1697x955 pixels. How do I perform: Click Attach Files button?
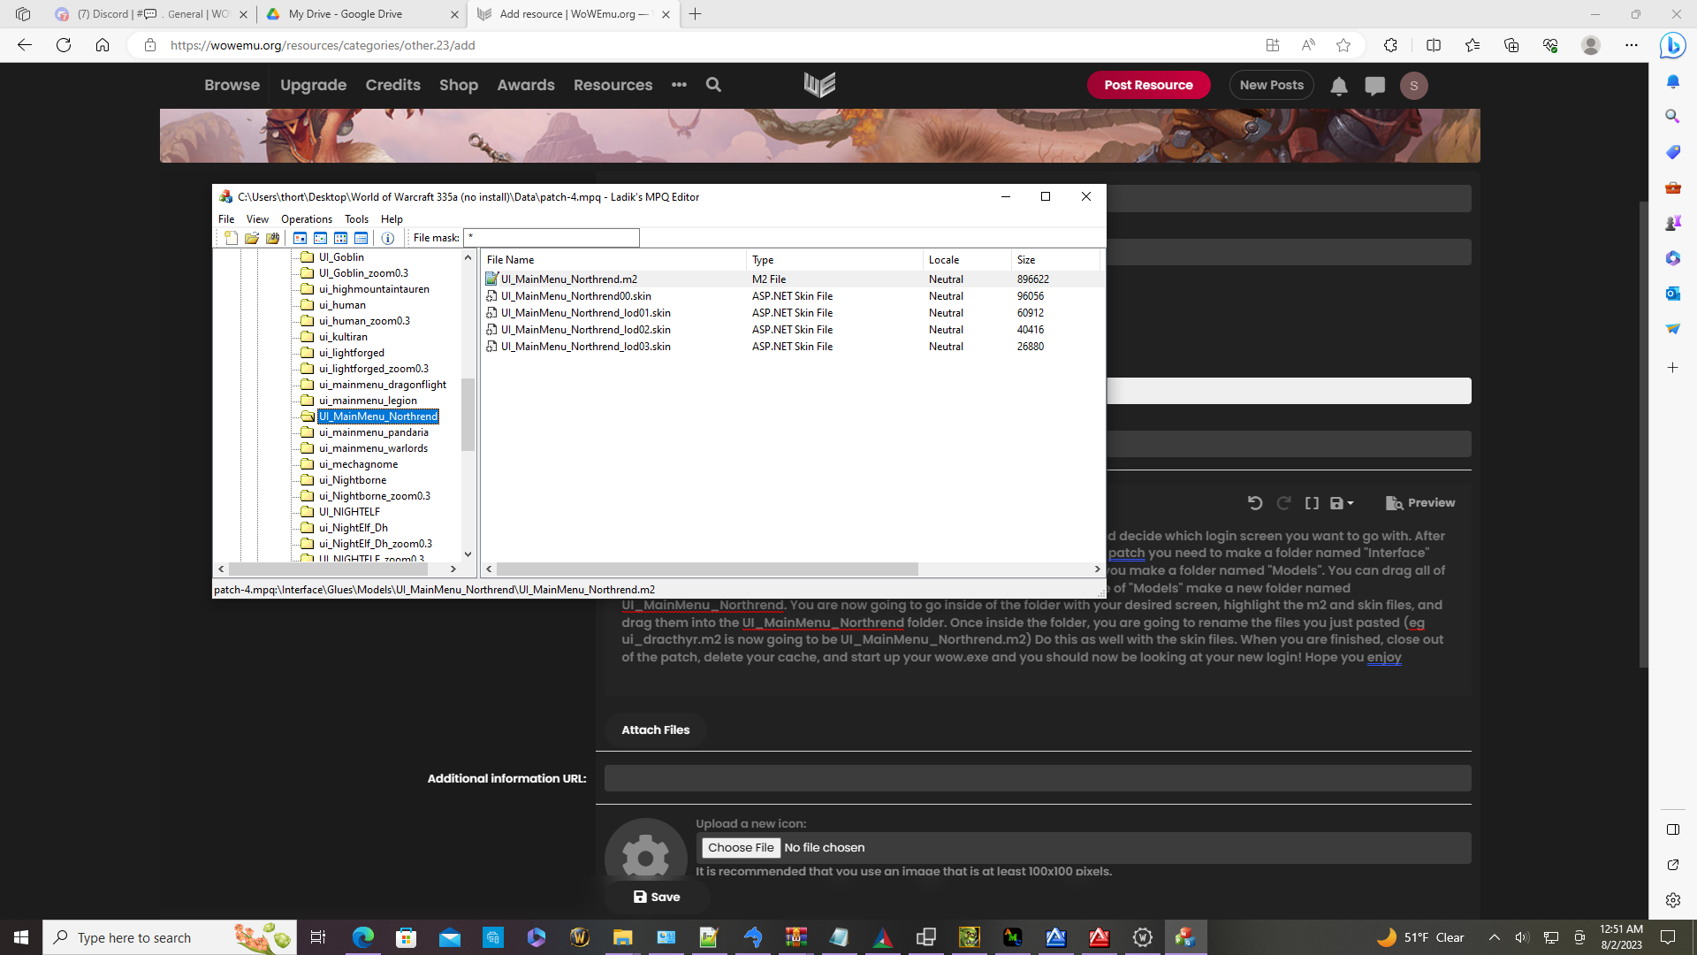click(x=655, y=730)
